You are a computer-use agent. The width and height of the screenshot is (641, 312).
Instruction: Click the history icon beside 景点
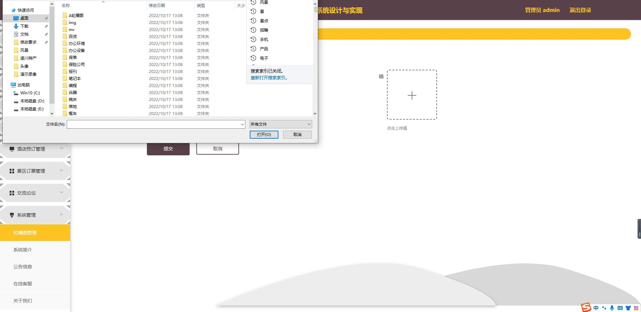(x=253, y=21)
